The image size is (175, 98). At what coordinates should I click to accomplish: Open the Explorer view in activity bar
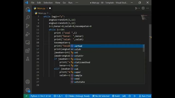(28, 10)
